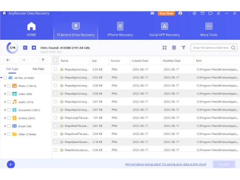Expand the Photo tree node

point(5,86)
